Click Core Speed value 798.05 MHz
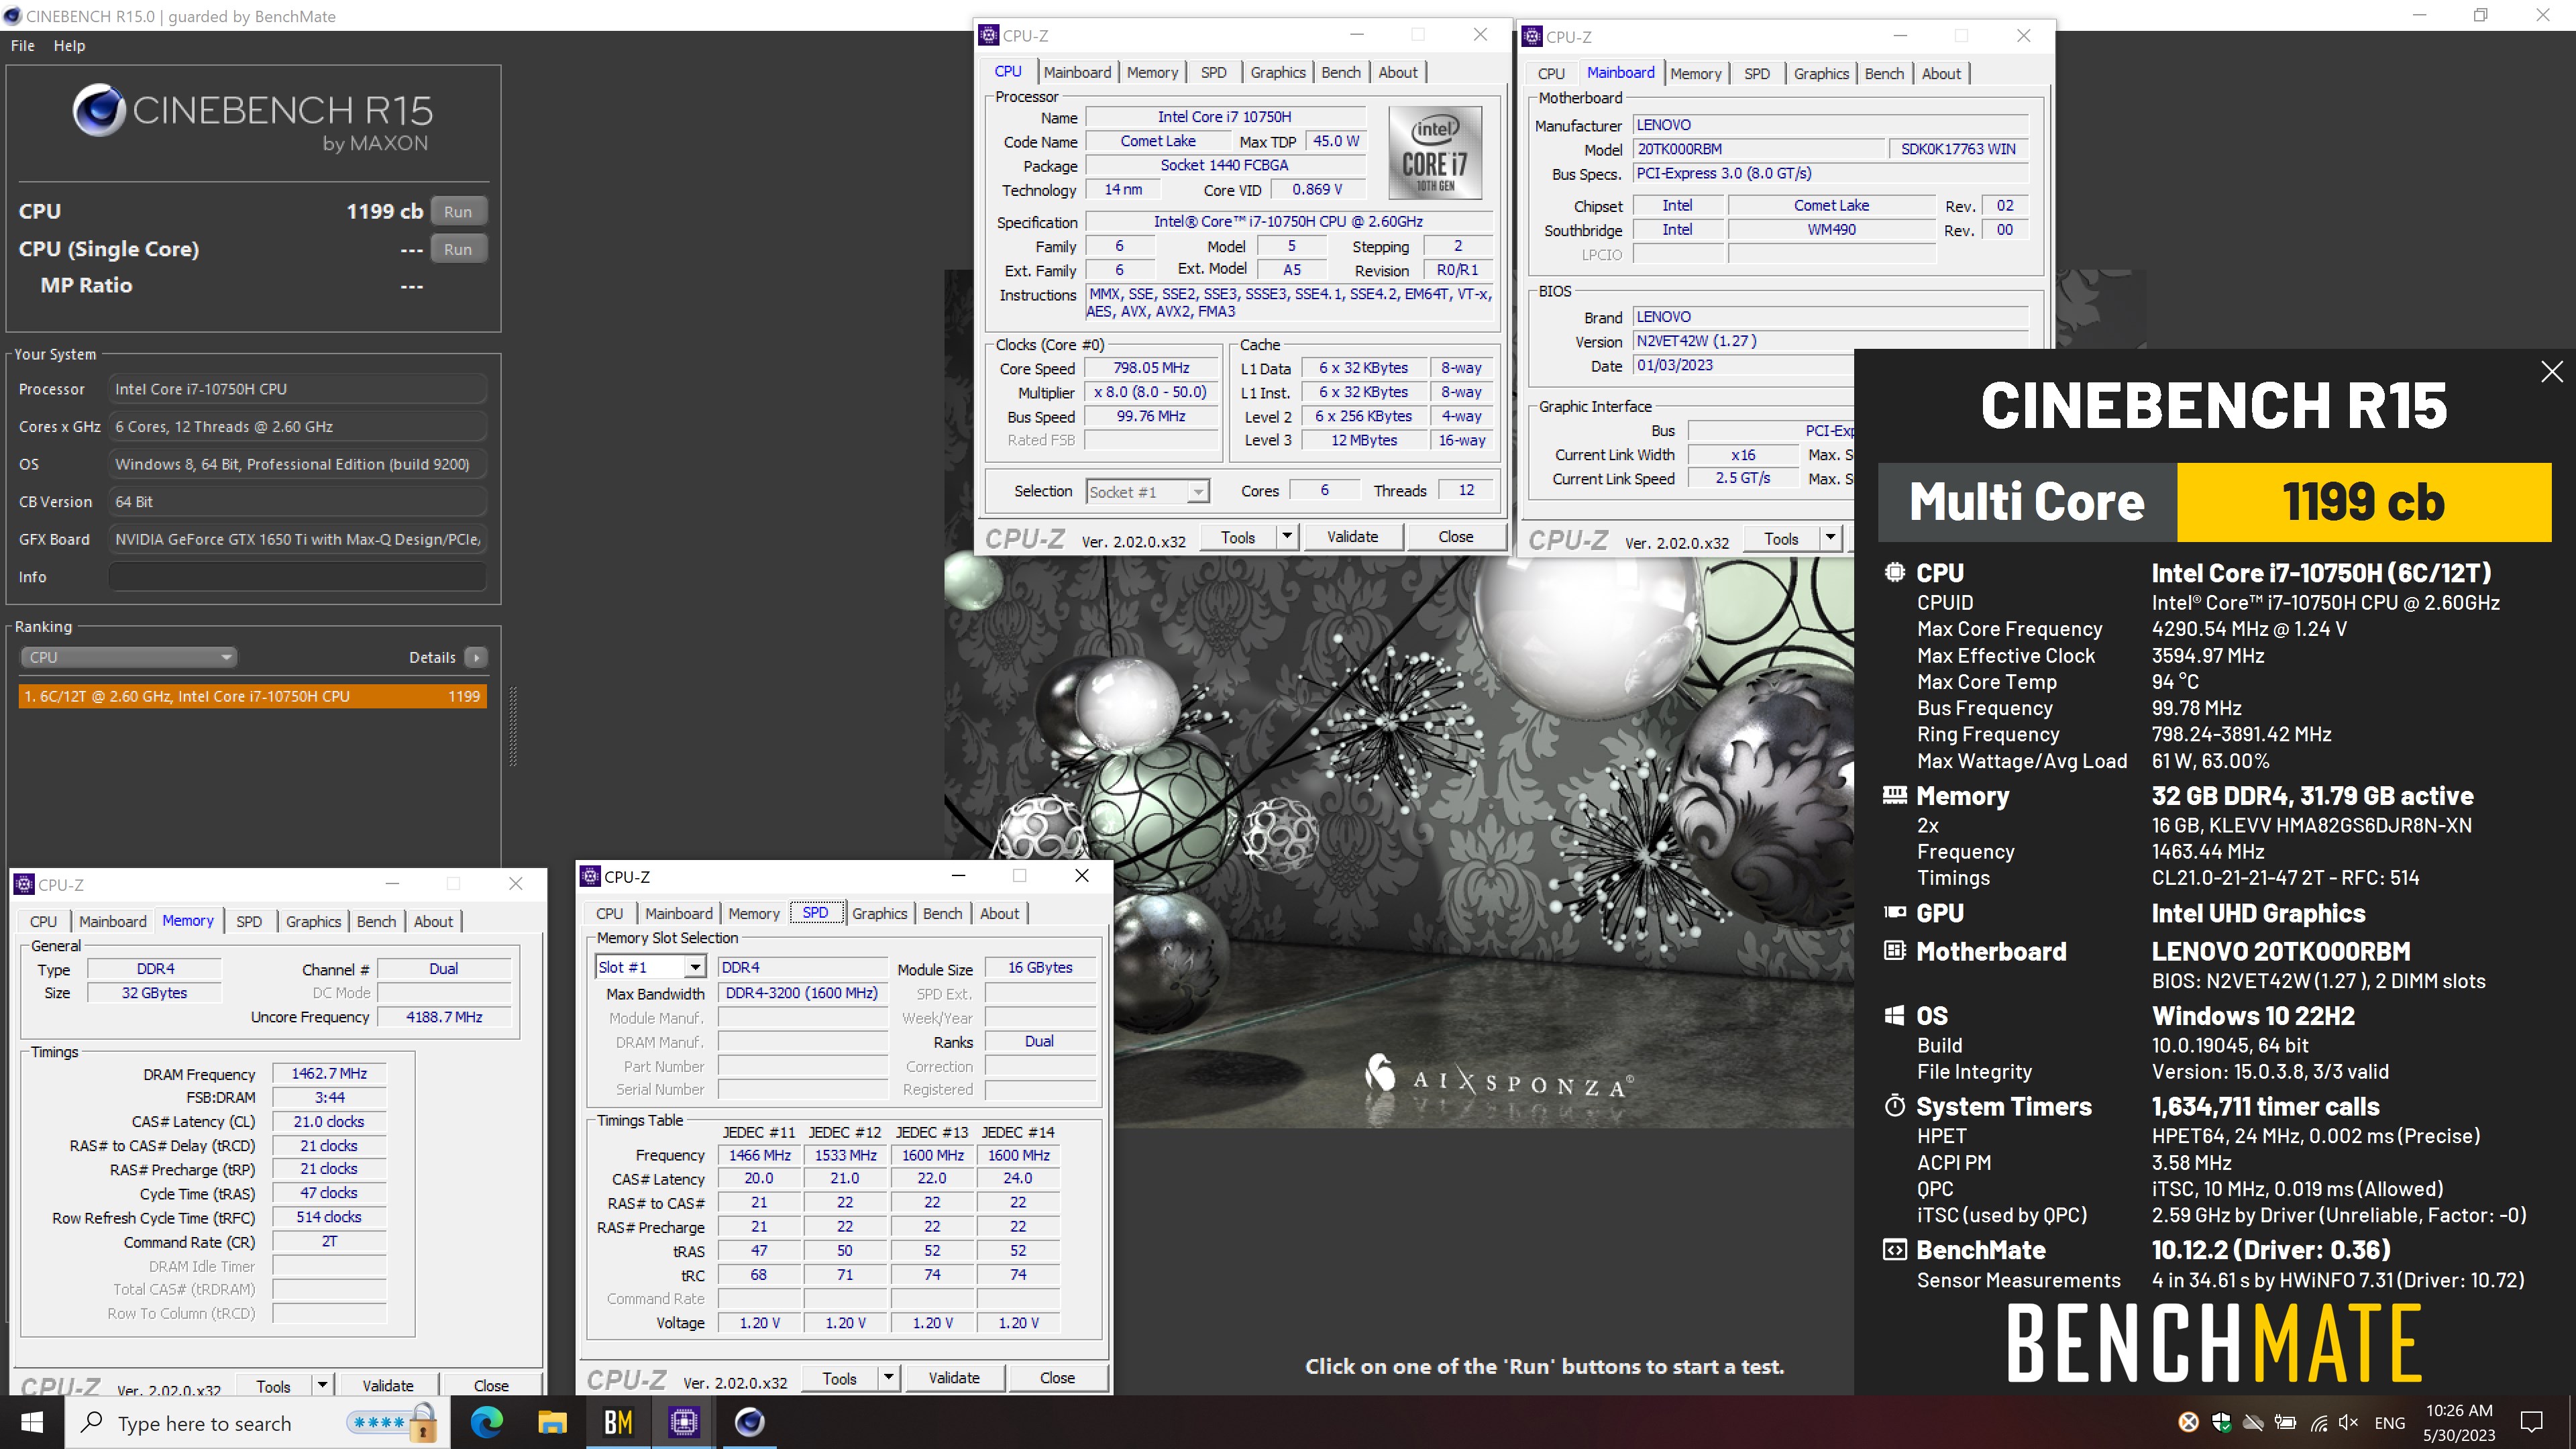Image resolution: width=2576 pixels, height=1449 pixels. point(1151,368)
